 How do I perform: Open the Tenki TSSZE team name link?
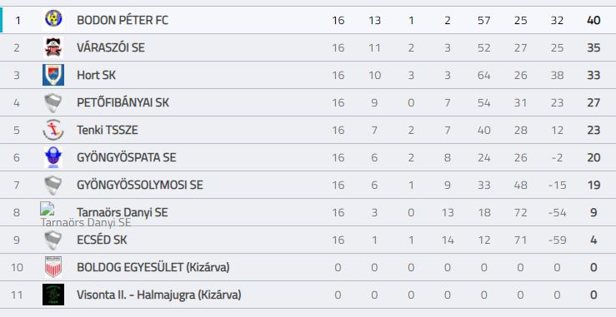[108, 130]
